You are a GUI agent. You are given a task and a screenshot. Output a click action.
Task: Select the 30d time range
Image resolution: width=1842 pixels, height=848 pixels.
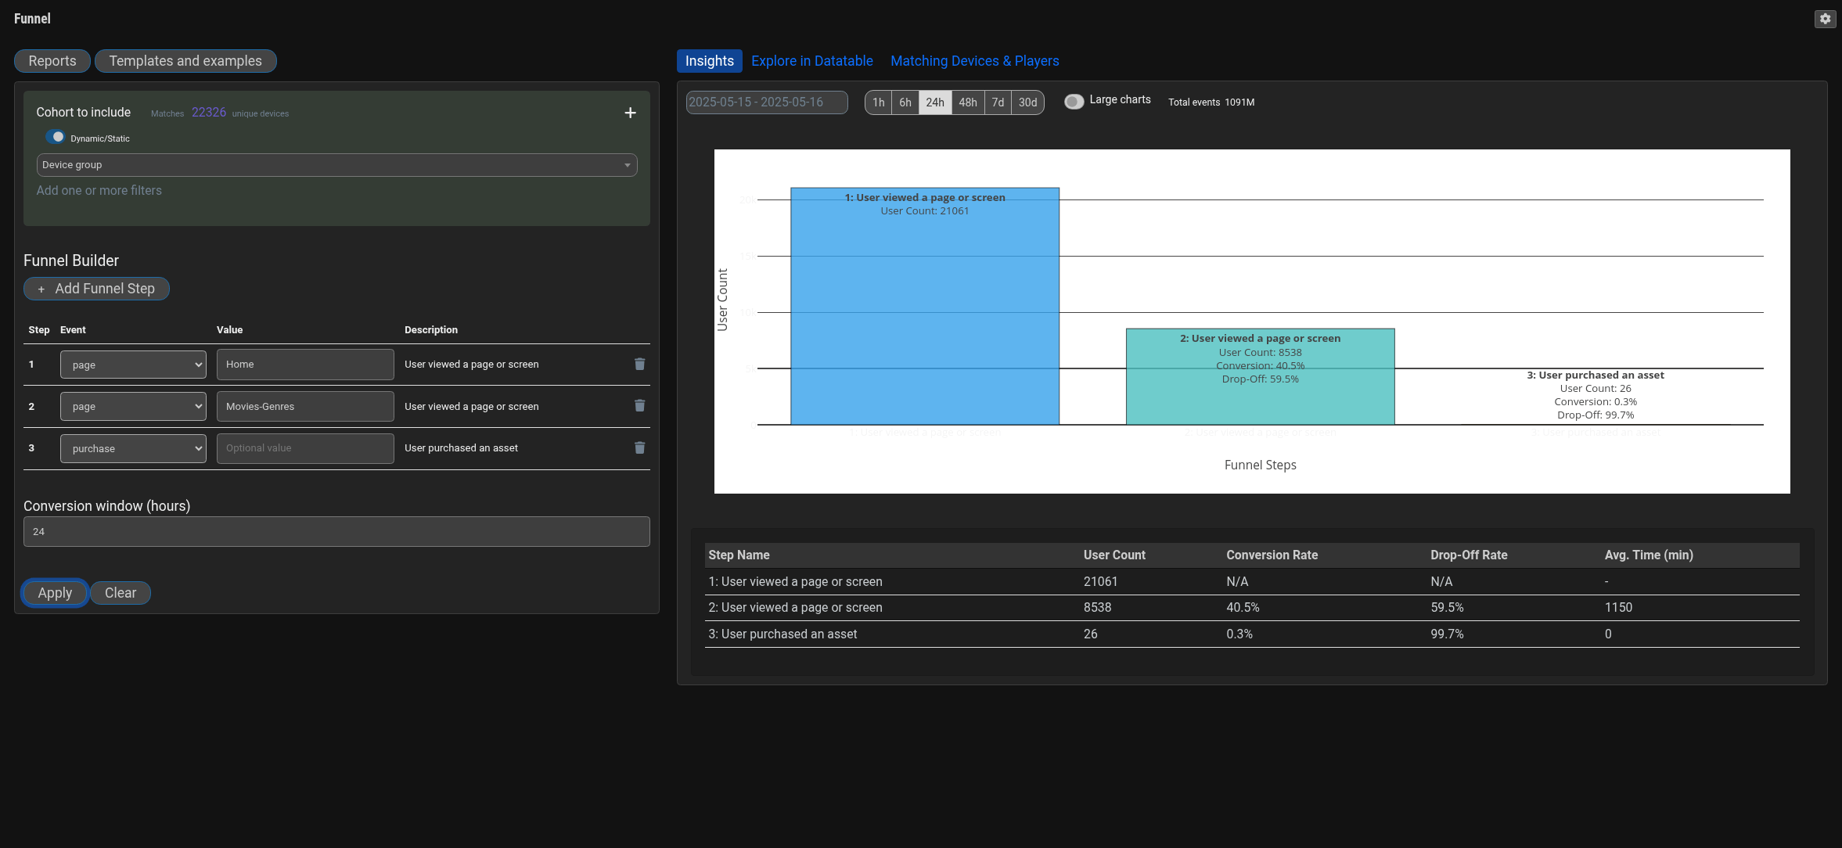pos(1027,102)
